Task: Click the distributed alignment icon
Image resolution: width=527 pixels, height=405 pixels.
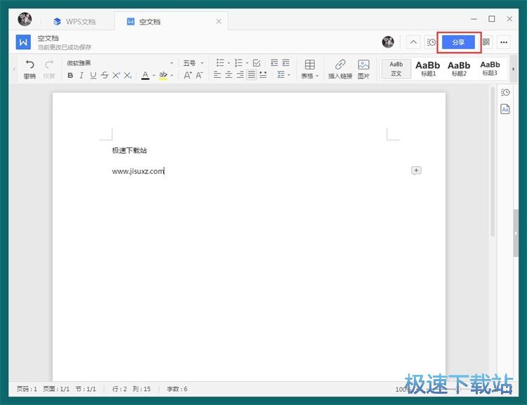Action: 263,74
